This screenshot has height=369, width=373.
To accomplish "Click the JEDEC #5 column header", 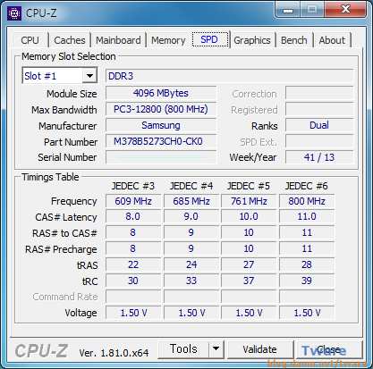I will (249, 186).
